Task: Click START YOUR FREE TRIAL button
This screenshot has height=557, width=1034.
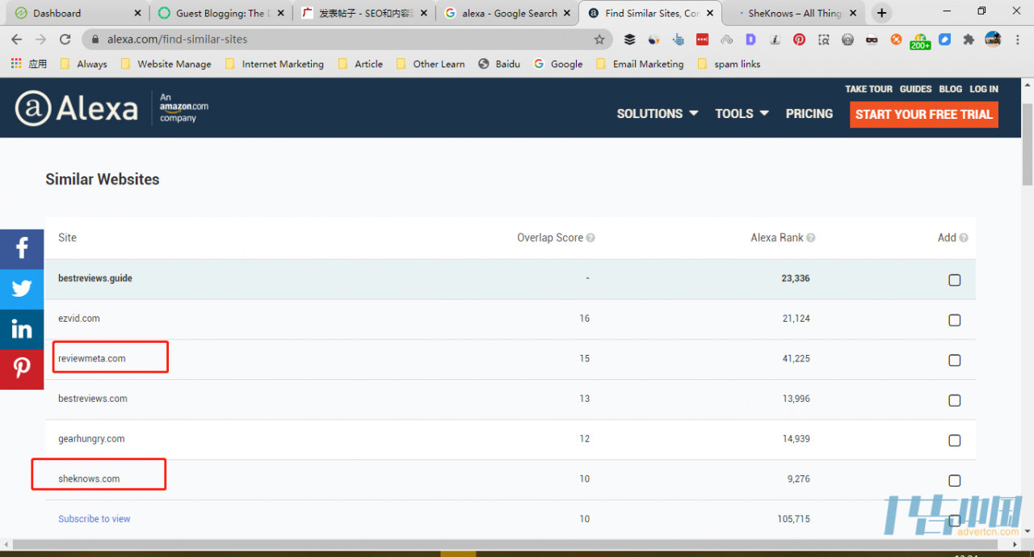Action: [924, 114]
